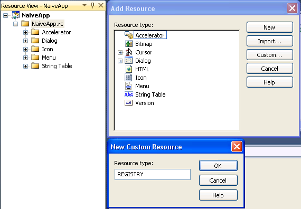Close the Add Resource dialog window

292,8
